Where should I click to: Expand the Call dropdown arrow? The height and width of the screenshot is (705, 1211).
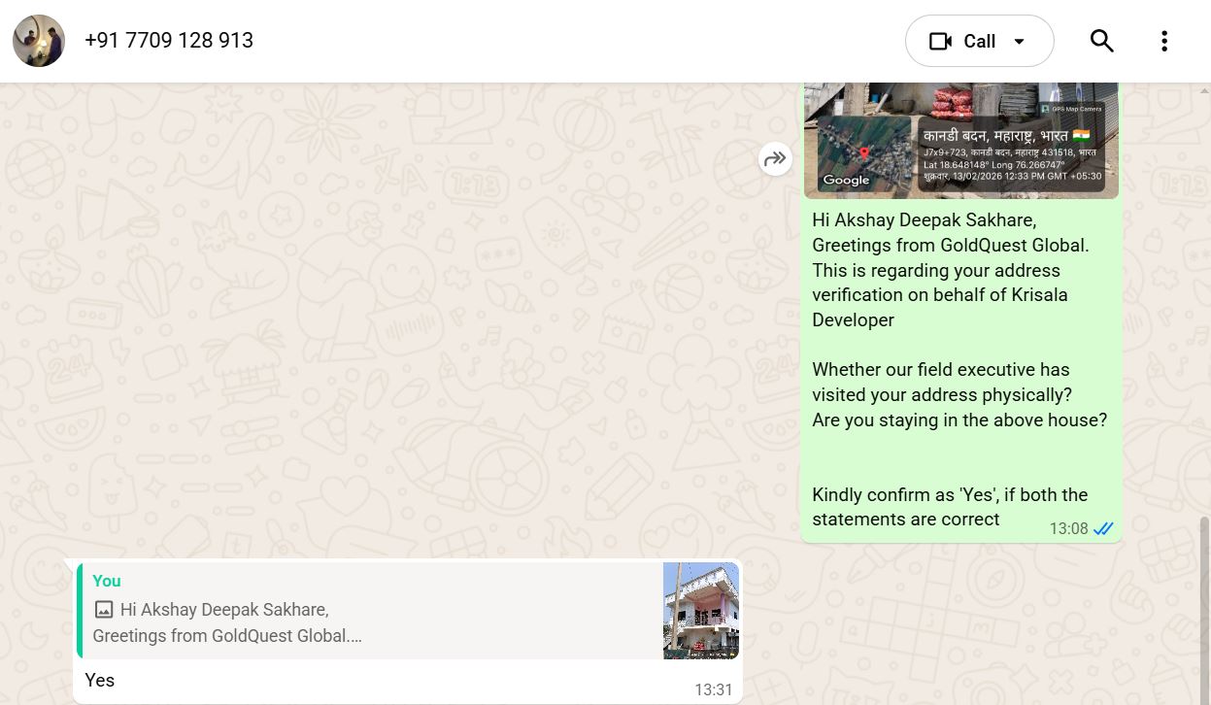point(1019,41)
